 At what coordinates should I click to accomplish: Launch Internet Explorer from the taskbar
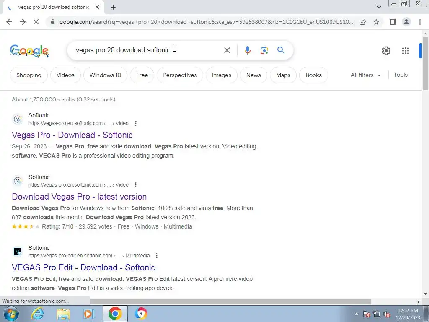coord(37,314)
